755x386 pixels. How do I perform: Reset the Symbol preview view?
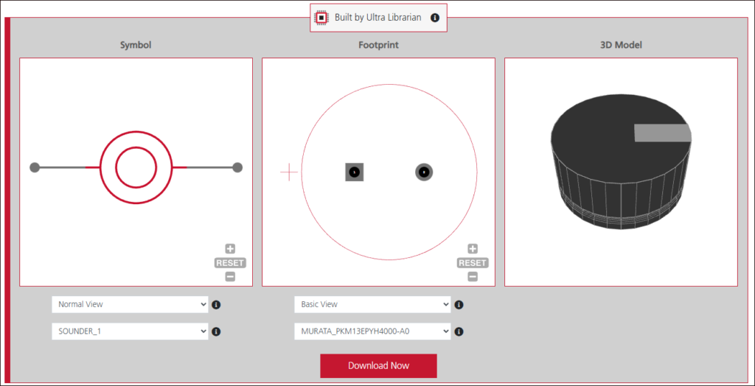(230, 263)
